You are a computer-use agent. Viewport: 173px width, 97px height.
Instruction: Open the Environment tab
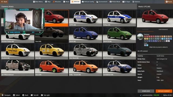(102, 2)
